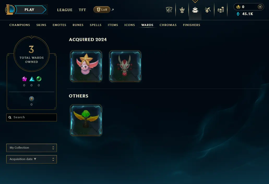Click the pink mythic gem icon
The image size is (269, 184).
[x=24, y=79]
